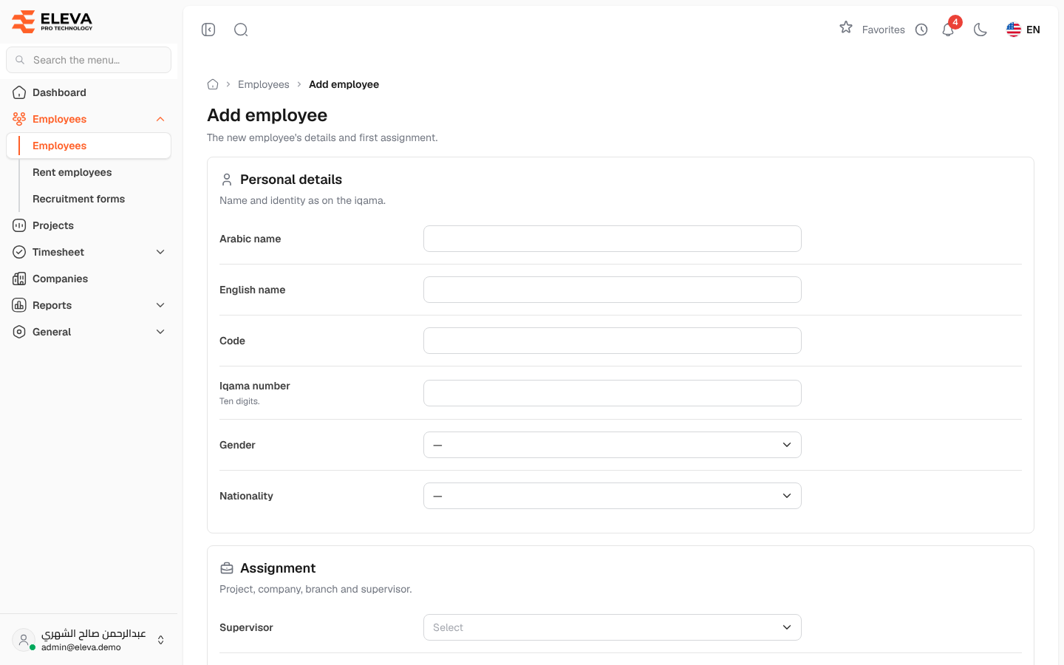Go to home breadcrumb icon
Viewport: 1064px width, 665px height.
[213, 84]
